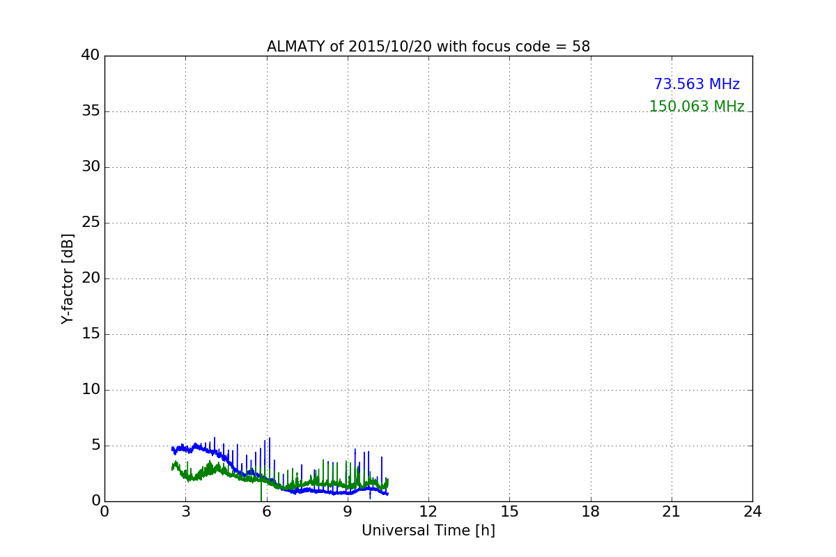836x557 pixels.
Task: Click y-axis tick label '10'
Action: click(91, 390)
